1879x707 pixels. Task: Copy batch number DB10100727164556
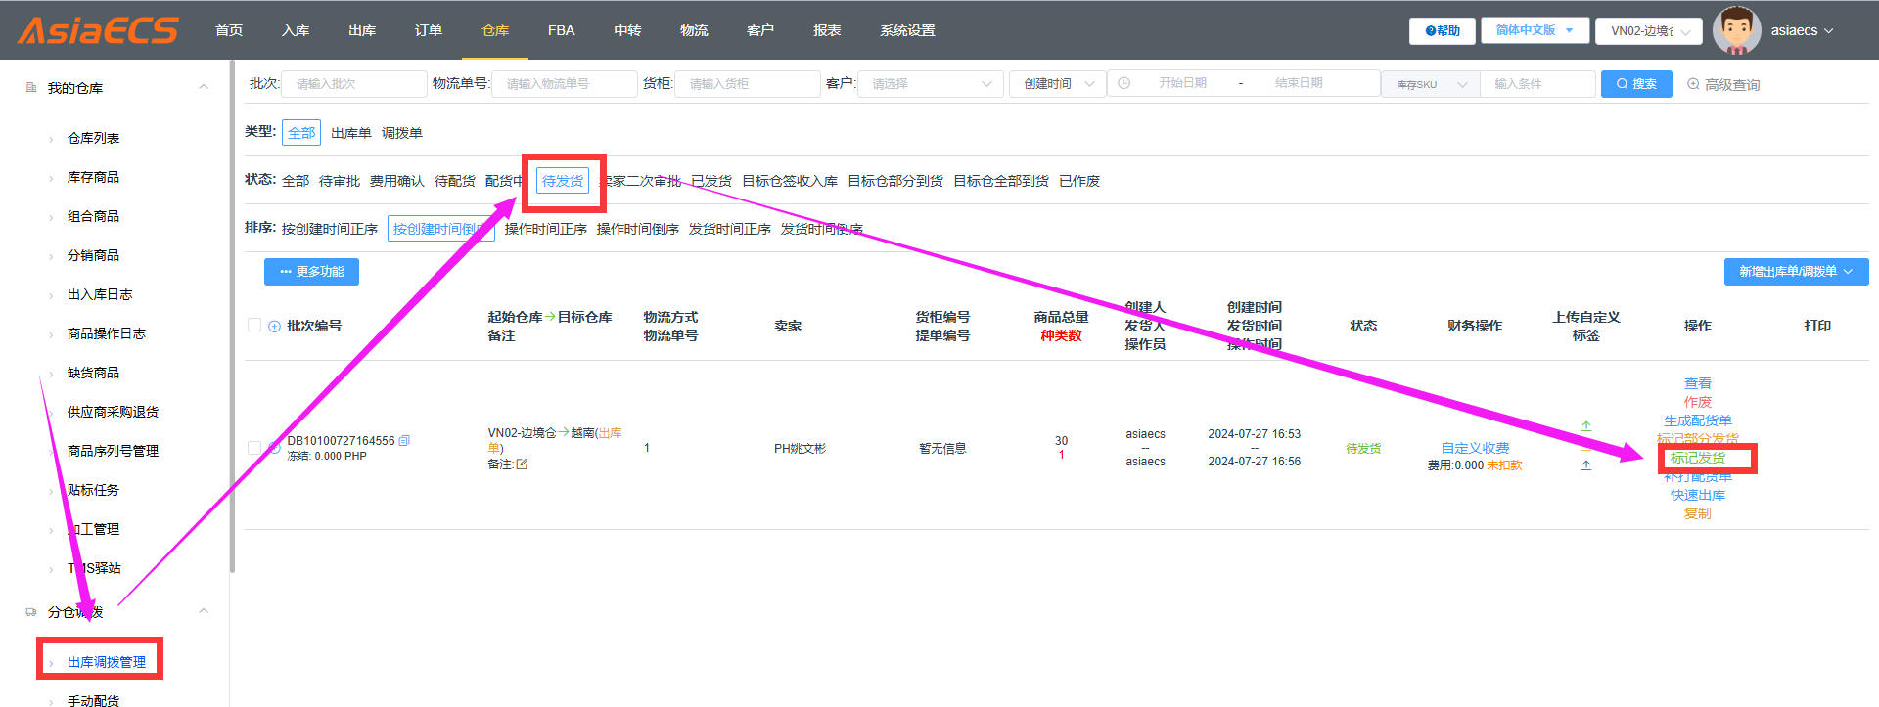404,441
